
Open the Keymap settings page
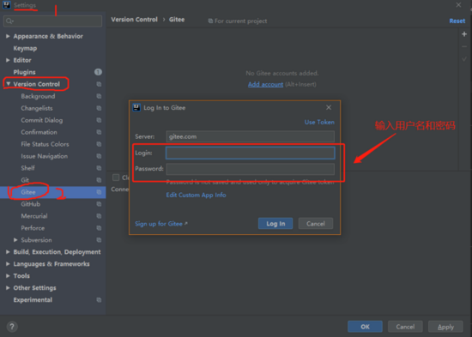coord(25,48)
